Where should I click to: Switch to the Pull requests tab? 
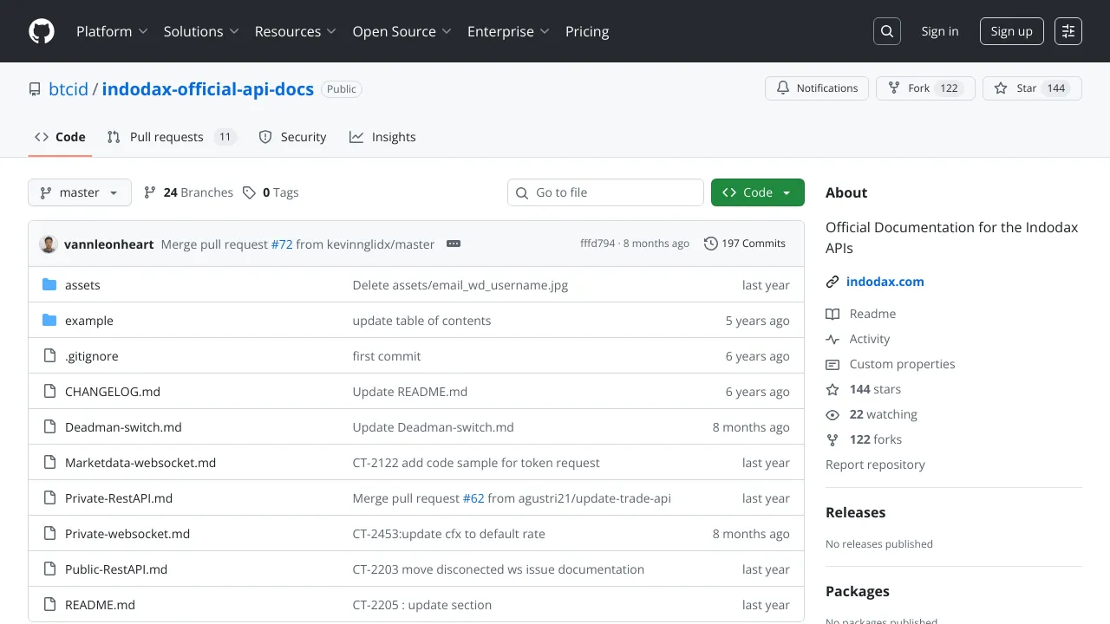click(172, 137)
